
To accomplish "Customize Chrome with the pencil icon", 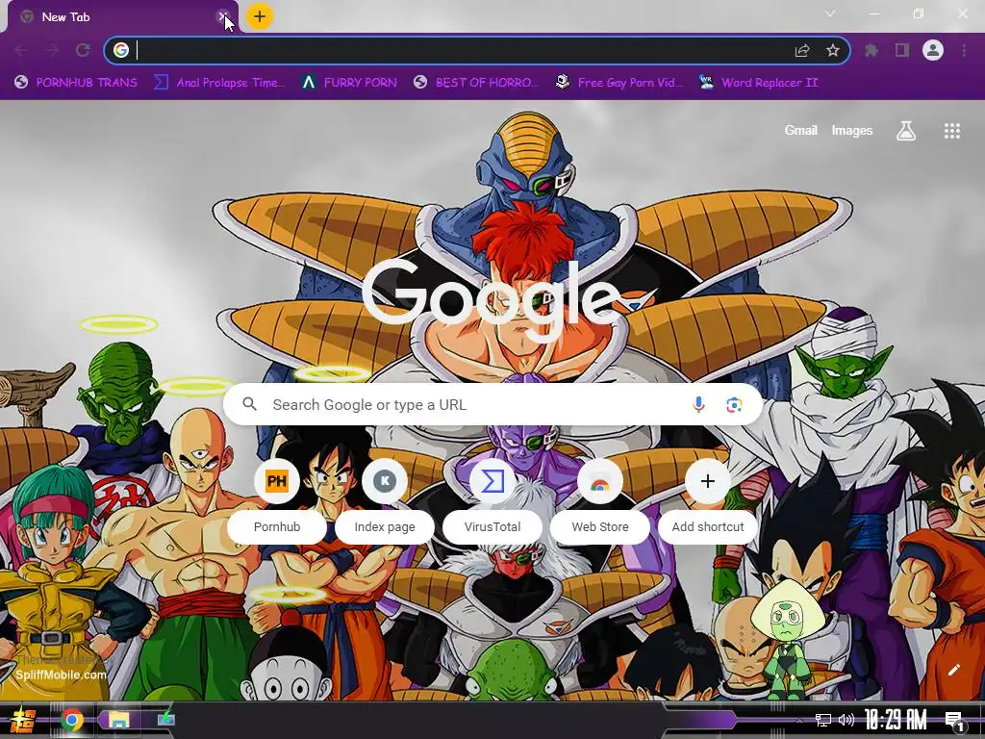I will tap(953, 670).
